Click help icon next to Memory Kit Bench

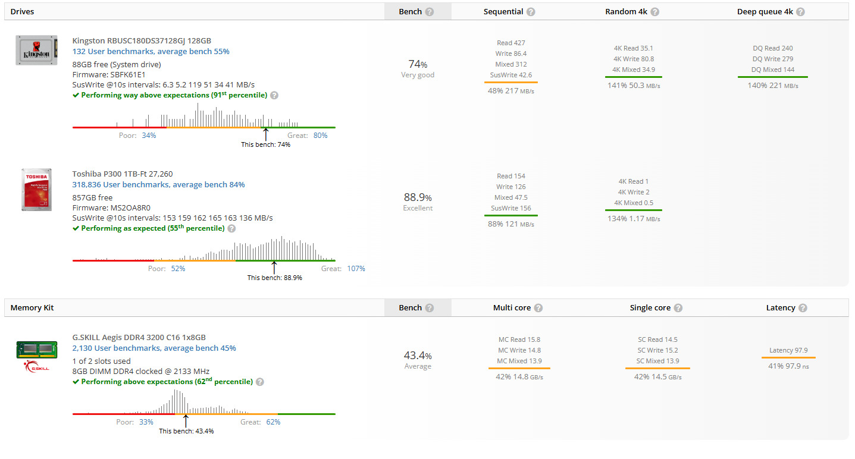[430, 308]
